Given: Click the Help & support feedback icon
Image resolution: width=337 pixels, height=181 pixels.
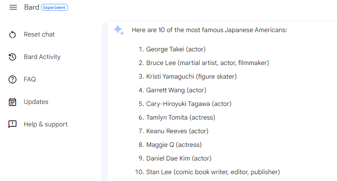Looking at the screenshot, I should tap(12, 124).
